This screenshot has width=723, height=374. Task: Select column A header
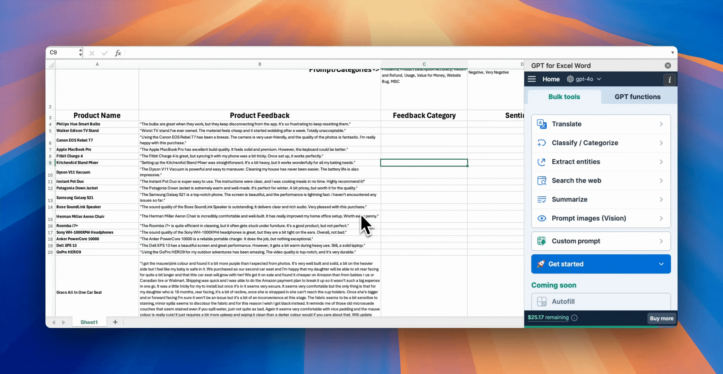[x=97, y=64]
